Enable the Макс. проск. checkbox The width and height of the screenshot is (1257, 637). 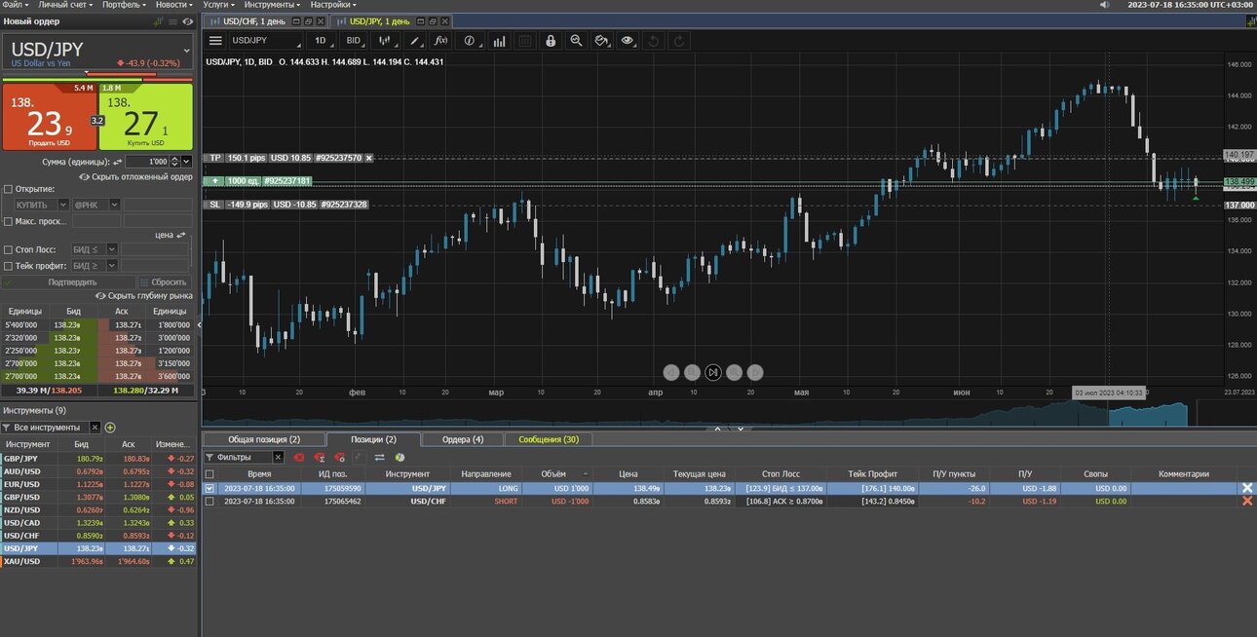pos(9,221)
